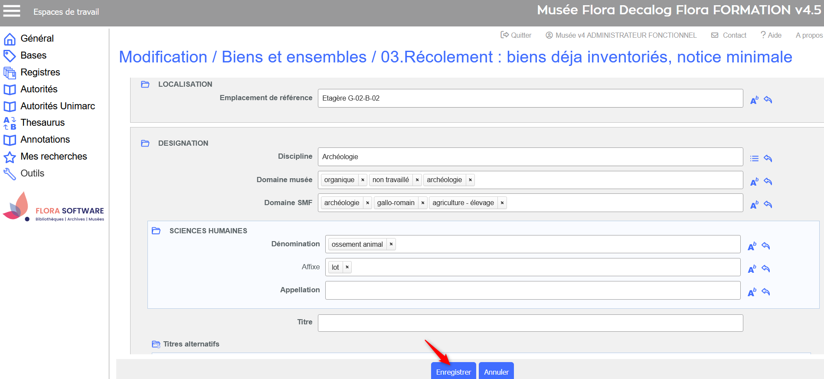Click the undo arrow next to Emplacement de référence
Screen dimensions: 824x379
pos(768,100)
